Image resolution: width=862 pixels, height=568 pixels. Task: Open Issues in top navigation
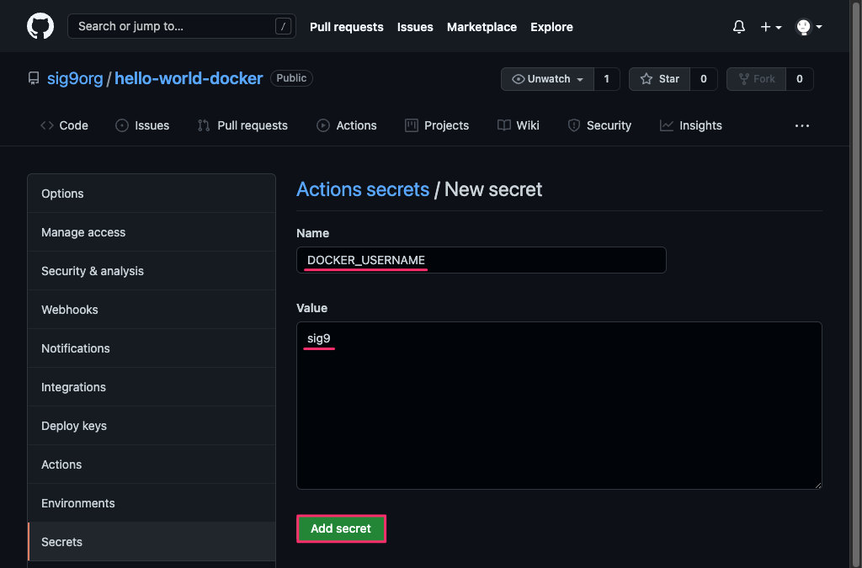click(415, 27)
